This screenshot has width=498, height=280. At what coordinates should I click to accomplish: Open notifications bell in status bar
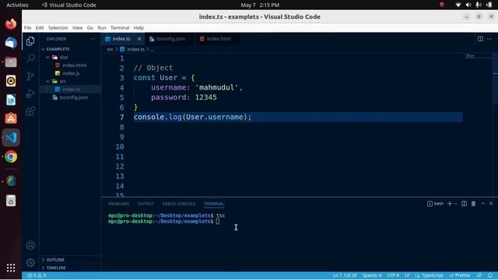[490, 275]
